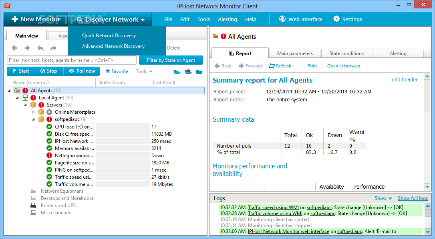Click the folder icon with red alert badge
This screenshot has width=435, height=239.
pyautogui.click(x=188, y=72)
